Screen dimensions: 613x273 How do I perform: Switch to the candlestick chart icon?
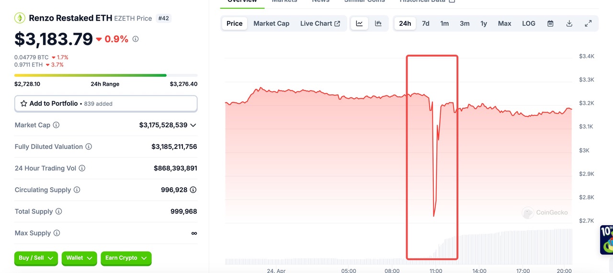pyautogui.click(x=378, y=23)
